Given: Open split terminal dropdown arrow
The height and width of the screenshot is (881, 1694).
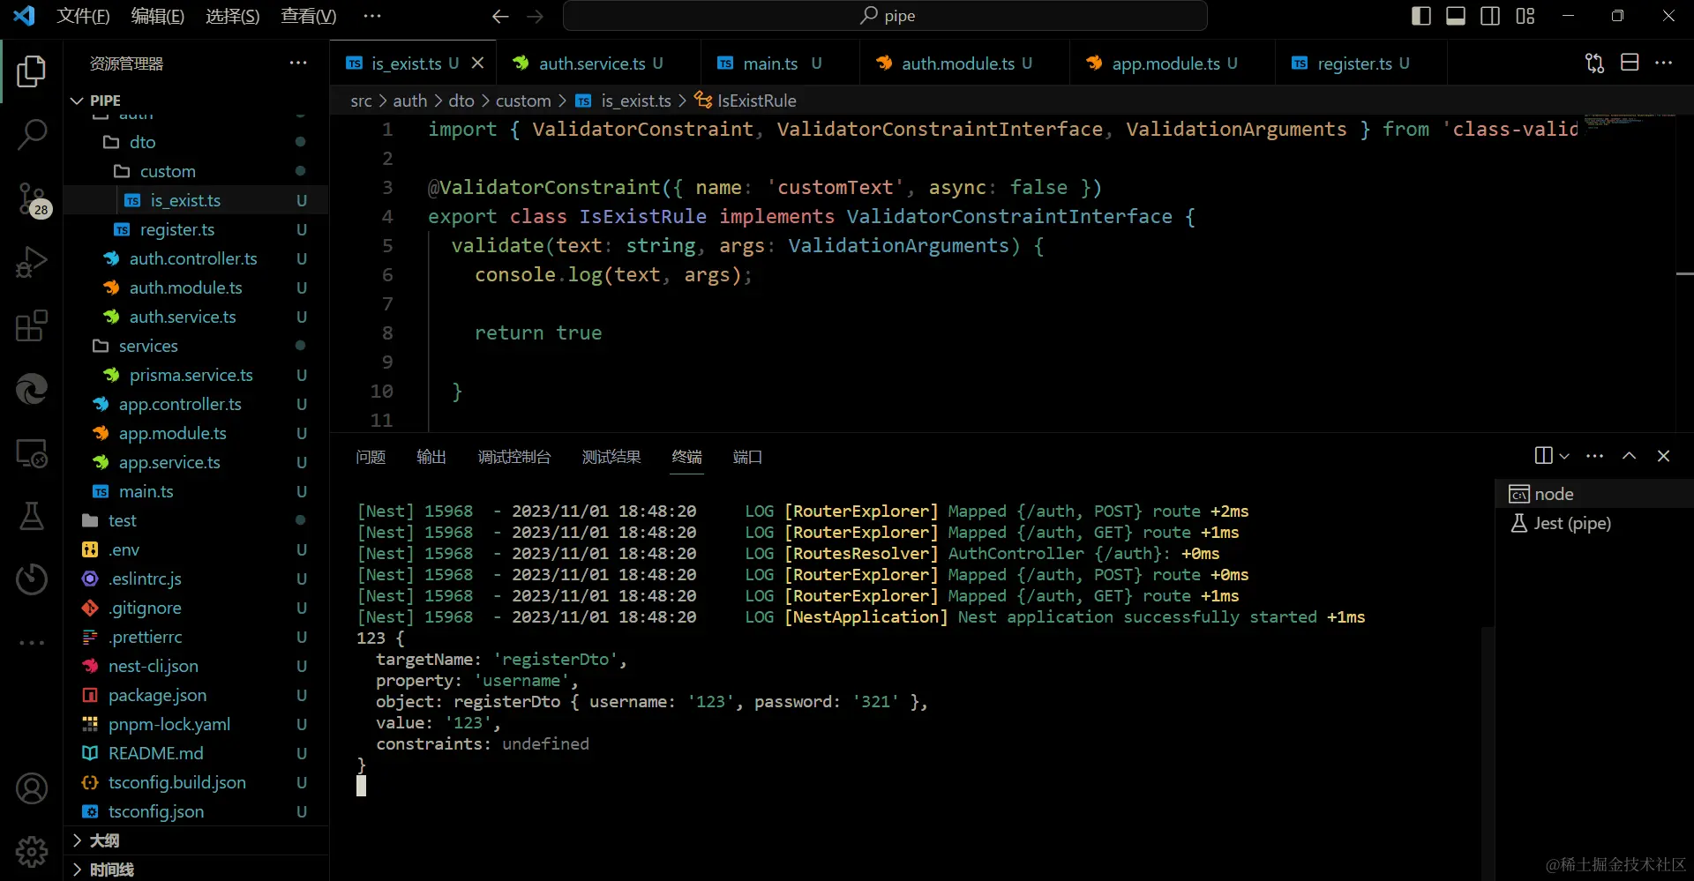Looking at the screenshot, I should pos(1564,456).
